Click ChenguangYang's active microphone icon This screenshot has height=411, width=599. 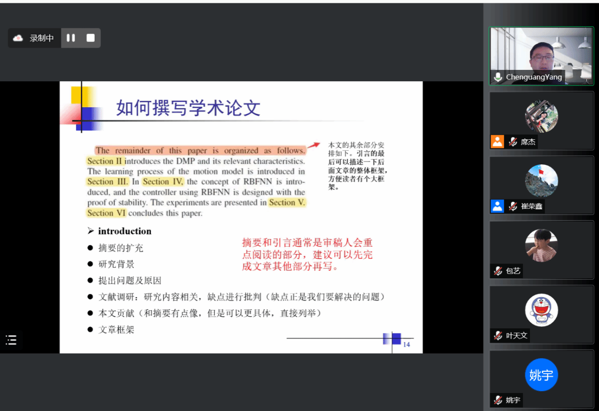pos(498,77)
